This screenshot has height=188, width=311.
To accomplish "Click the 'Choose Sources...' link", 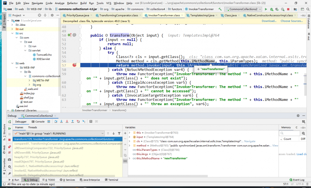I will tap(291, 21).
